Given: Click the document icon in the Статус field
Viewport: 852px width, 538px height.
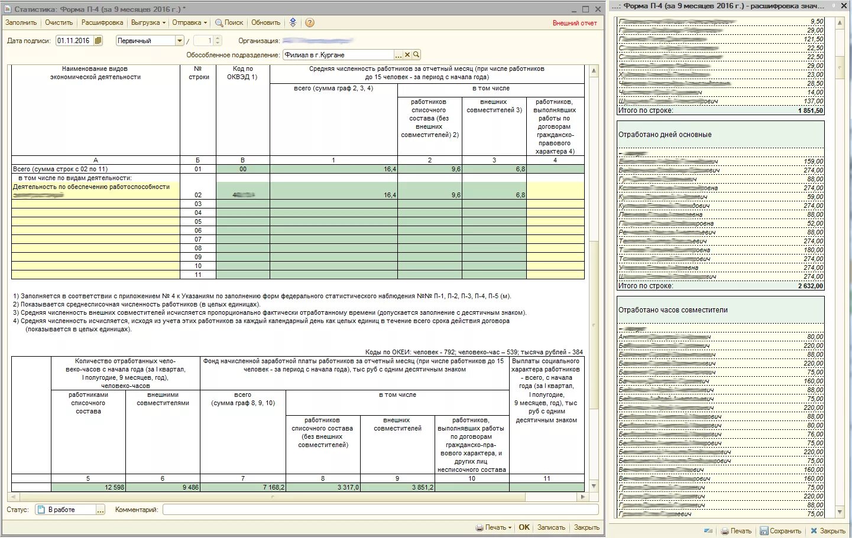Looking at the screenshot, I should (x=41, y=510).
